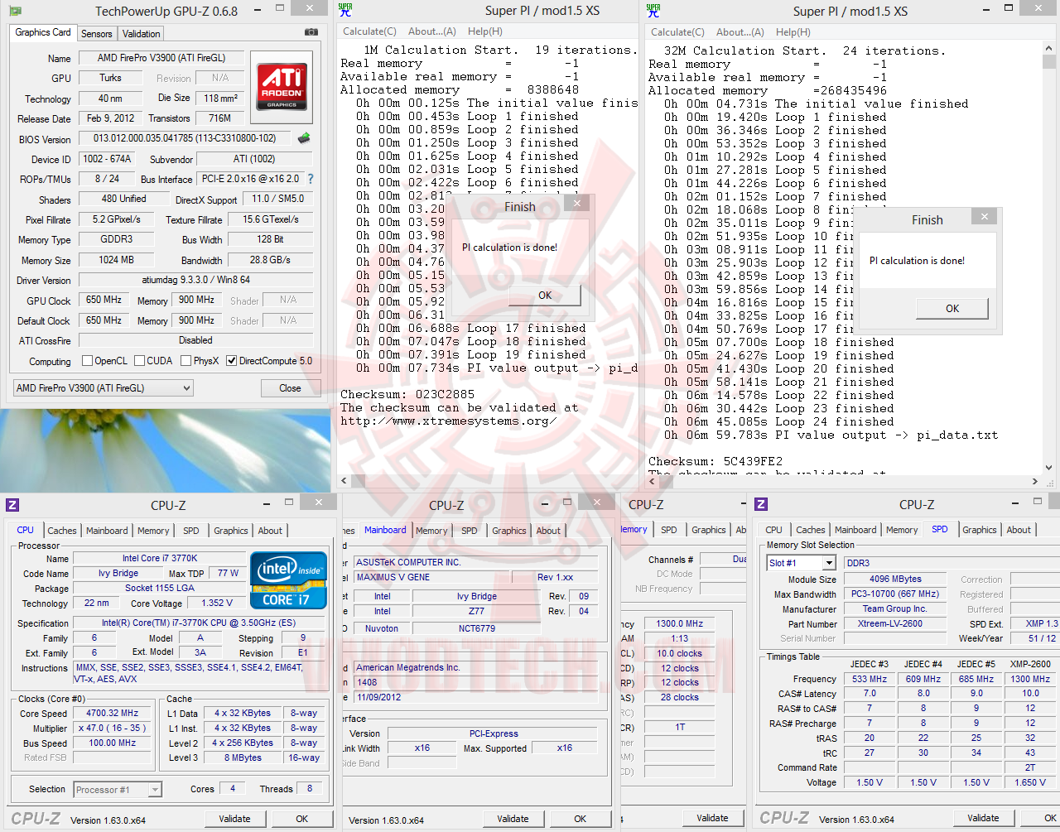The image size is (1060, 832).
Task: Toggle the DirectCompute 5.0 checkbox
Action: (232, 361)
